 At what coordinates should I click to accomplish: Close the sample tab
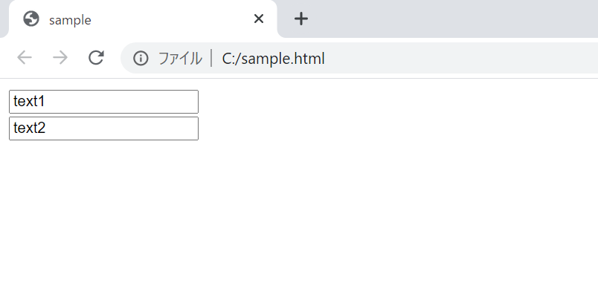259,19
